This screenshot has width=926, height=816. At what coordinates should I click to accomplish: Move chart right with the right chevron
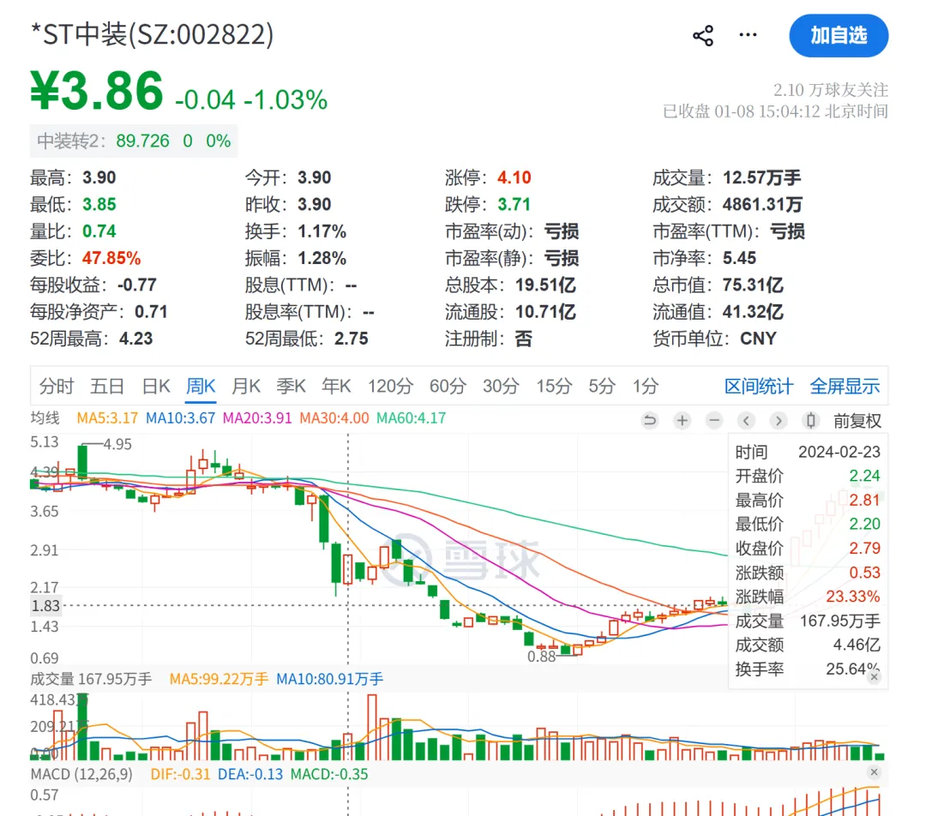click(x=779, y=420)
